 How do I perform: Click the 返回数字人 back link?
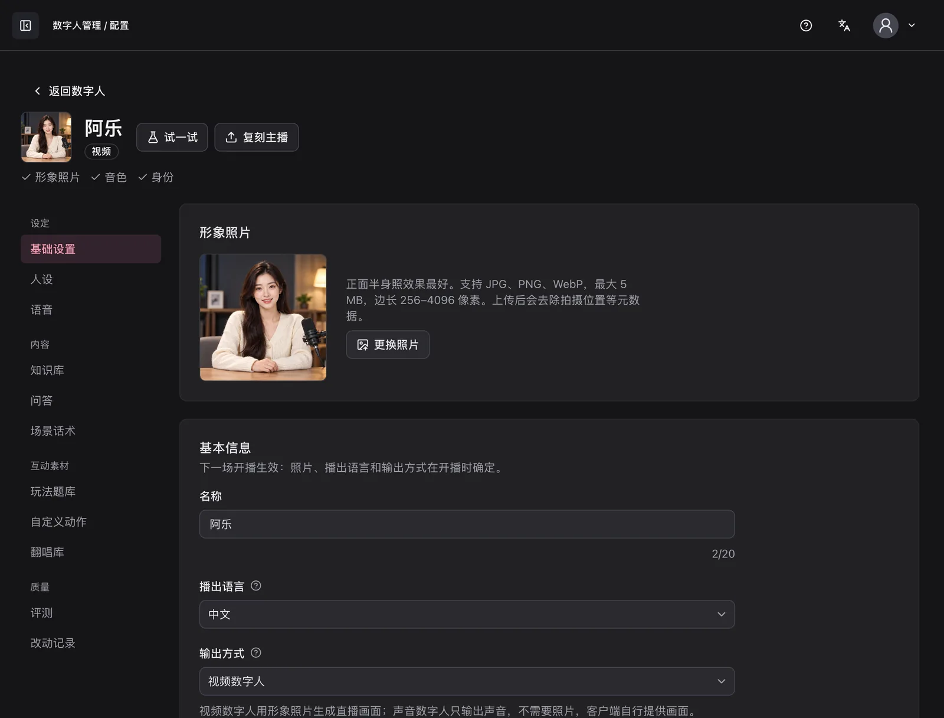click(70, 91)
